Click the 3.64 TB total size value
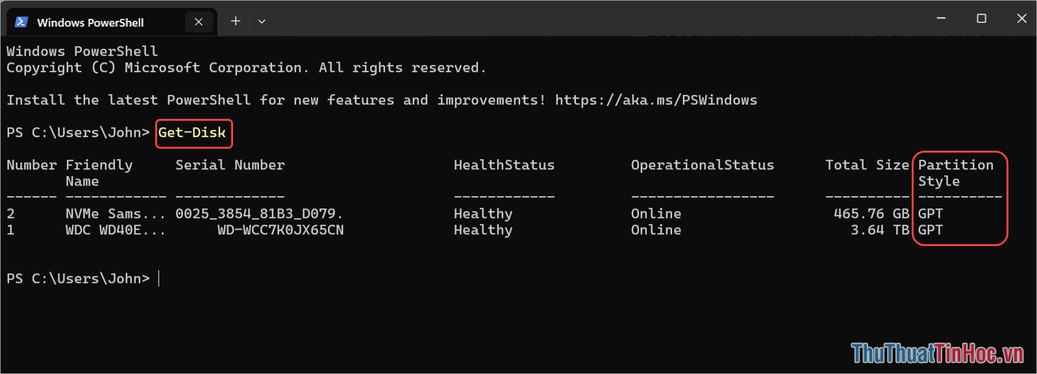Viewport: 1037px width, 374px height. (x=880, y=230)
